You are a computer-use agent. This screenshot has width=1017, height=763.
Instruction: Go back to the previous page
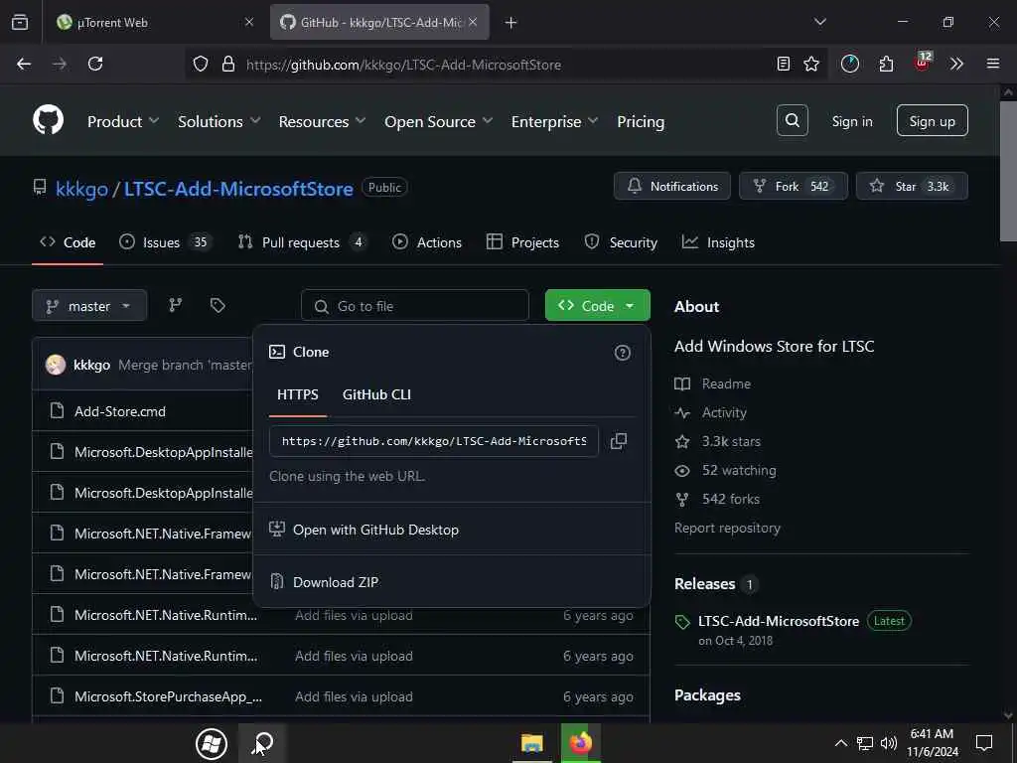(x=24, y=64)
